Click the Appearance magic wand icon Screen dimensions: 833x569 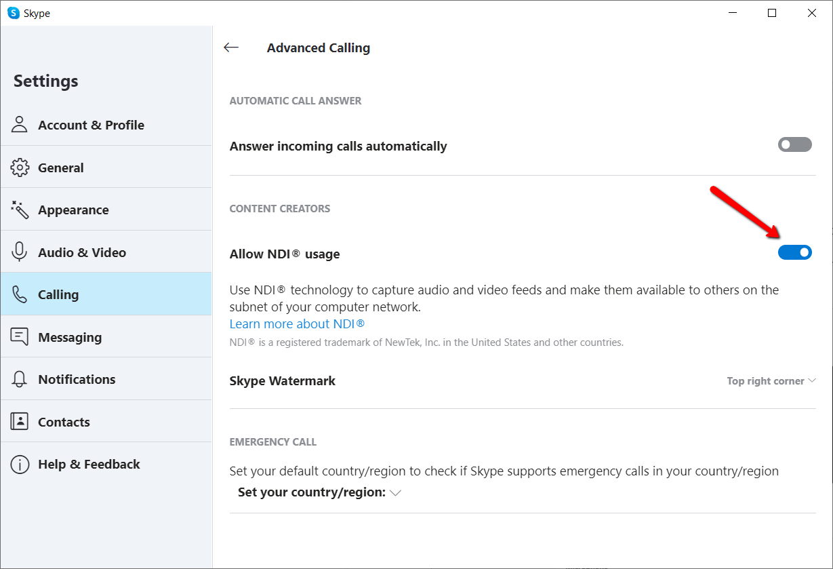click(x=20, y=210)
